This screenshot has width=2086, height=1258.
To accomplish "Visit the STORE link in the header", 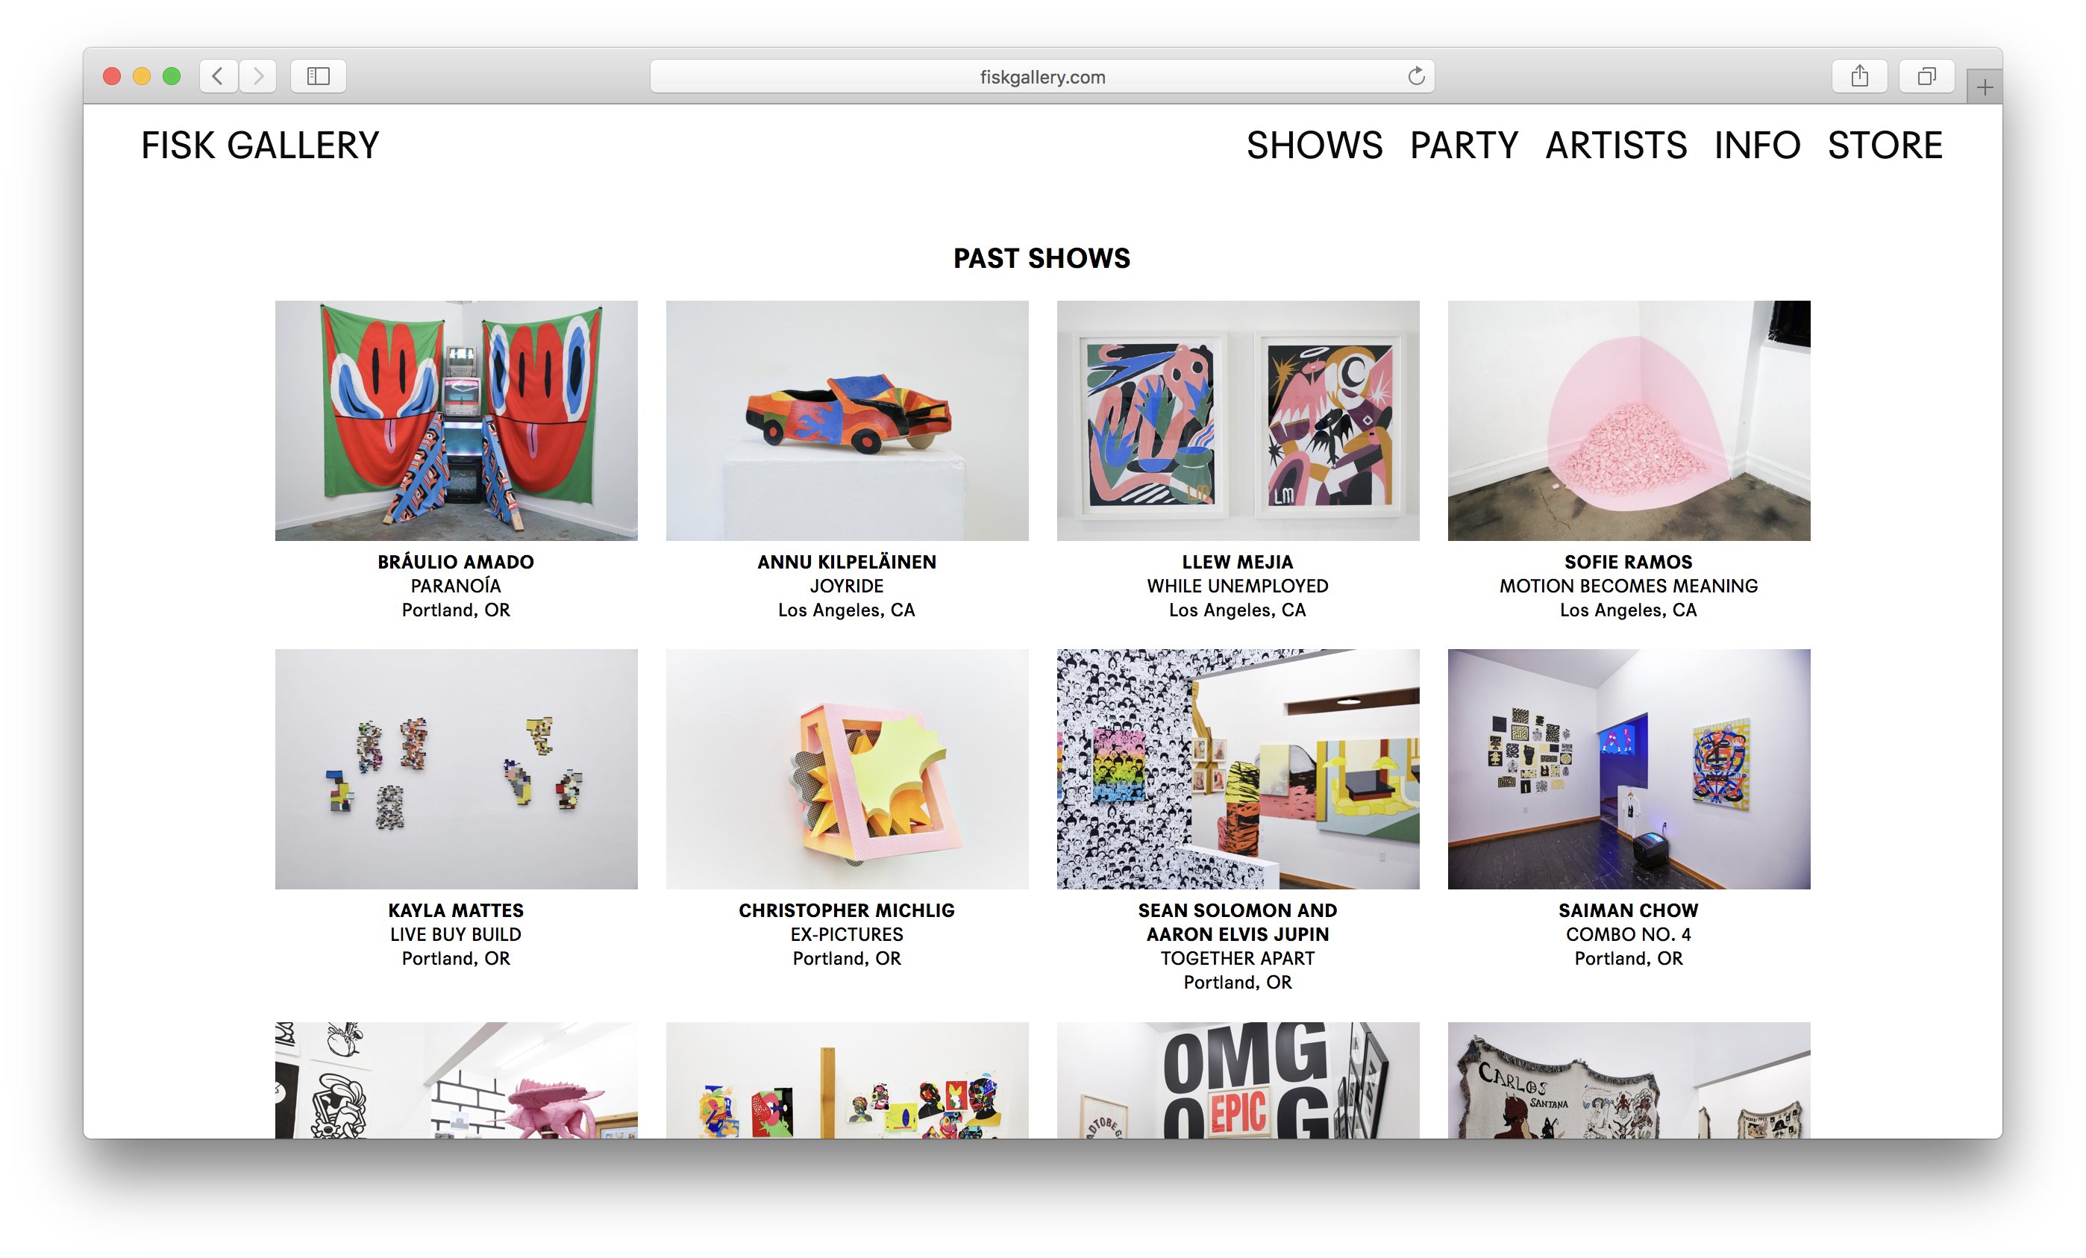I will pos(1885,145).
